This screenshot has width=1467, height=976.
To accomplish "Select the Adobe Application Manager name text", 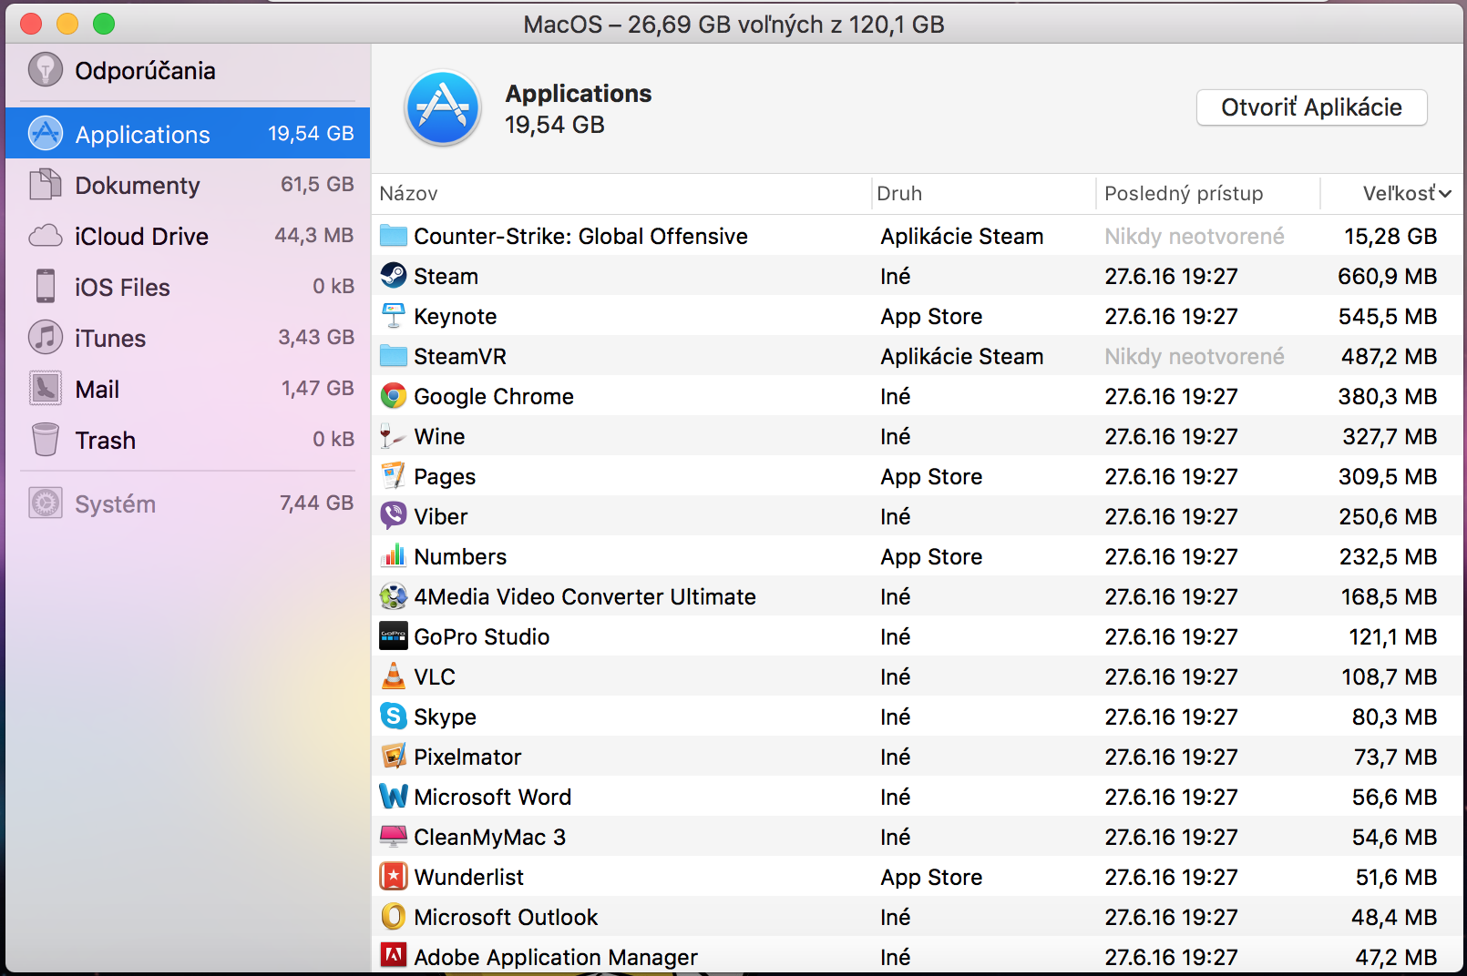I will pyautogui.click(x=556, y=957).
